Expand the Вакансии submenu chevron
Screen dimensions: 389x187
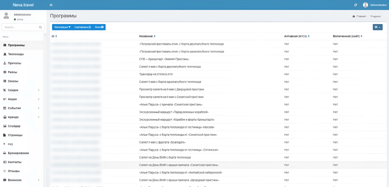[39, 180]
